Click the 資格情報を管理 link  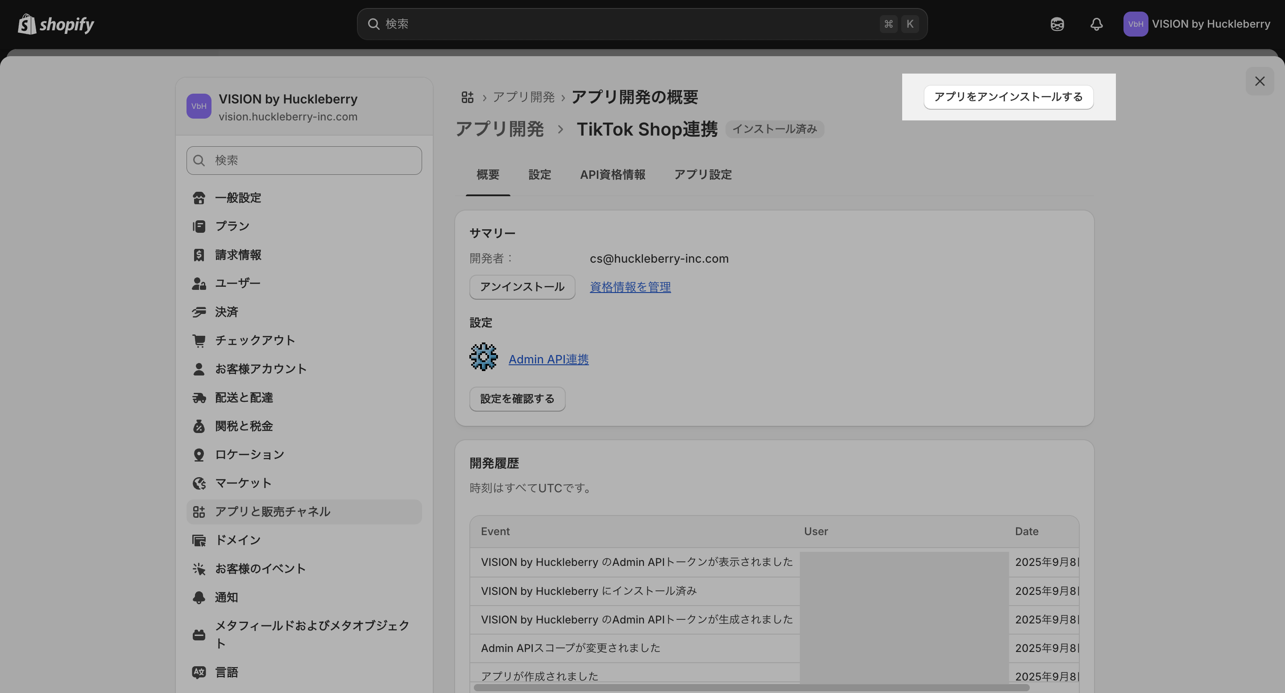coord(630,287)
